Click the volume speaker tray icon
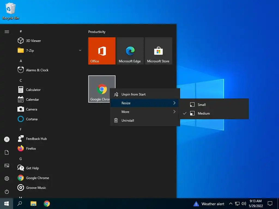Image resolution: width=279 pixels, height=209 pixels. pyautogui.click(x=244, y=204)
